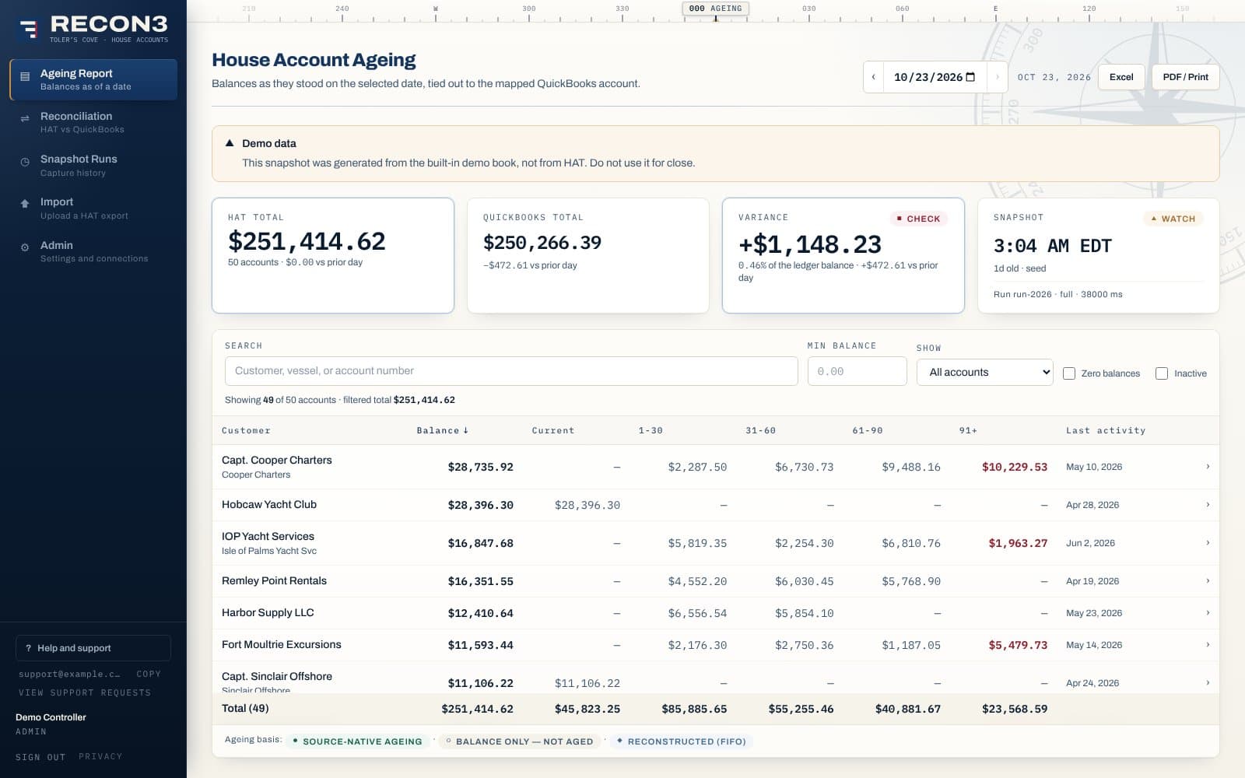
Task: Sort by the Balance column header
Action: point(442,430)
